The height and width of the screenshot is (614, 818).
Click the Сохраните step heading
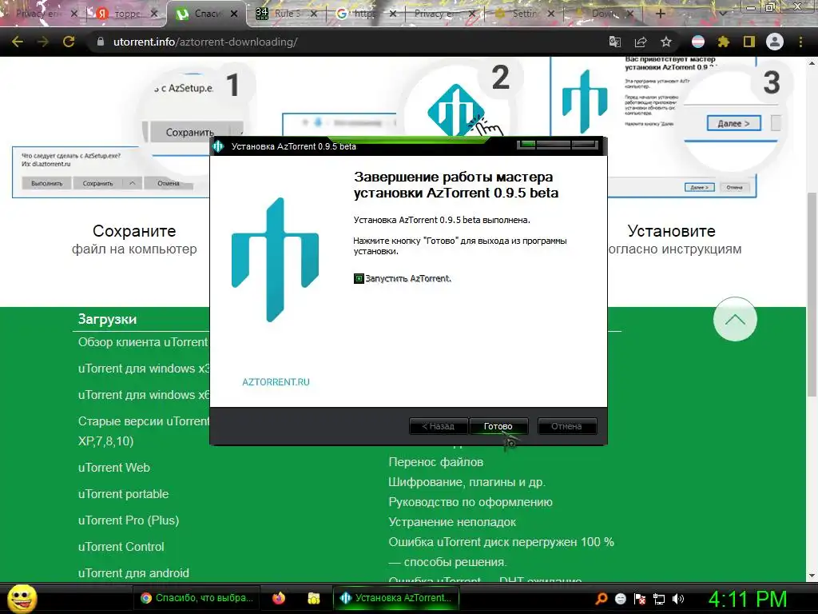tap(134, 231)
